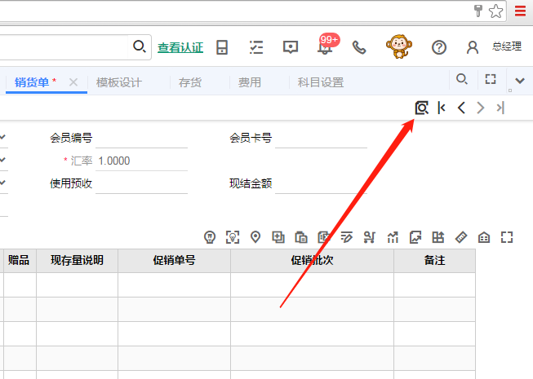
Task: Jump to the last record
Action: 500,108
